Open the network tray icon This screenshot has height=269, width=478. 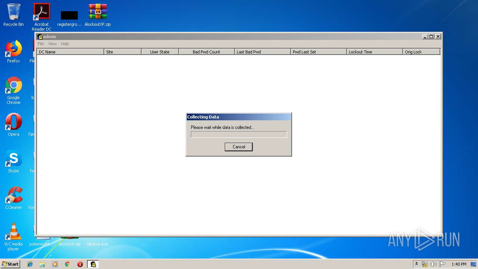coord(425,264)
